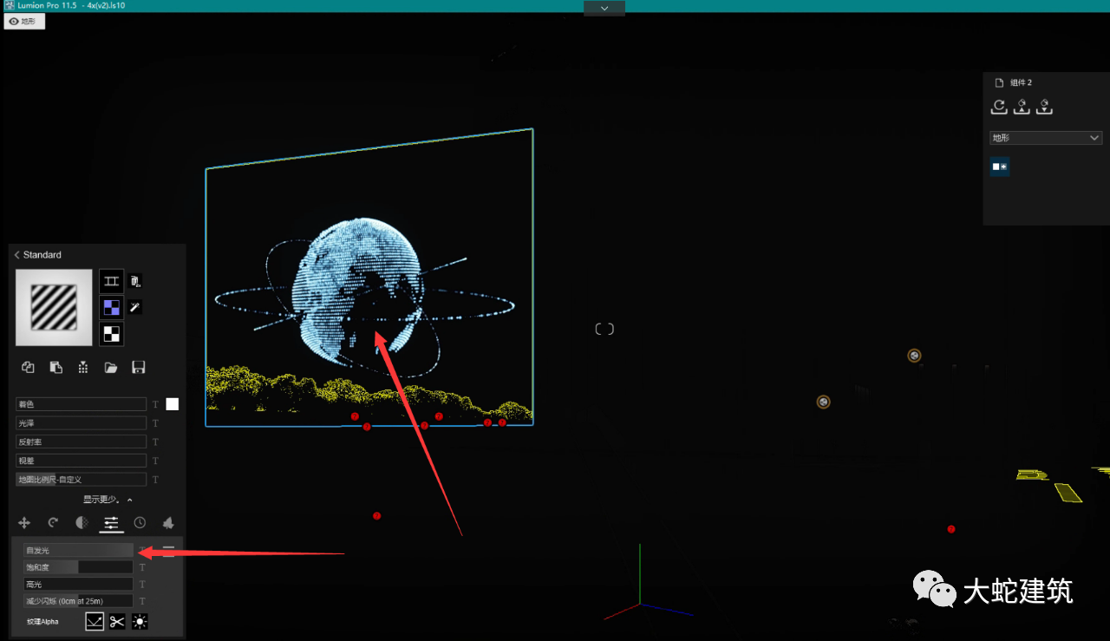1110x641 pixels.
Task: Toggle the 地形 eye visibility button
Action: coord(24,21)
